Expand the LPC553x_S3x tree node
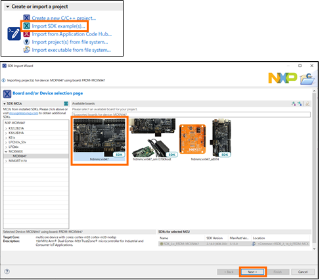This screenshot has height=280, width=320. (6, 143)
